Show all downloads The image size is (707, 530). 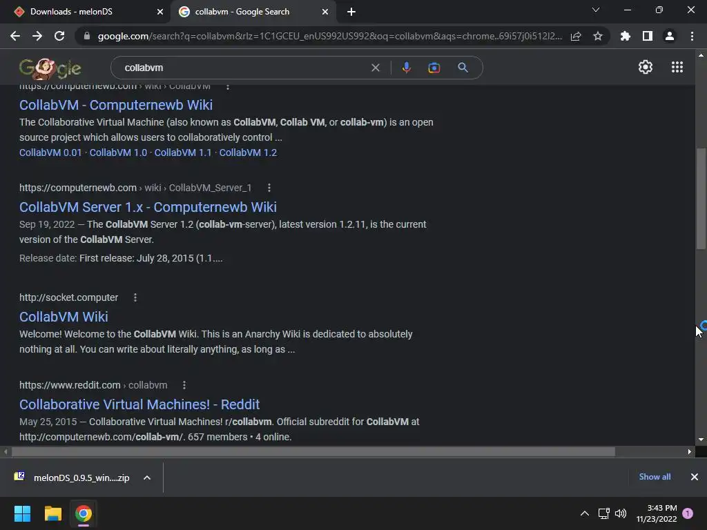[x=655, y=477]
